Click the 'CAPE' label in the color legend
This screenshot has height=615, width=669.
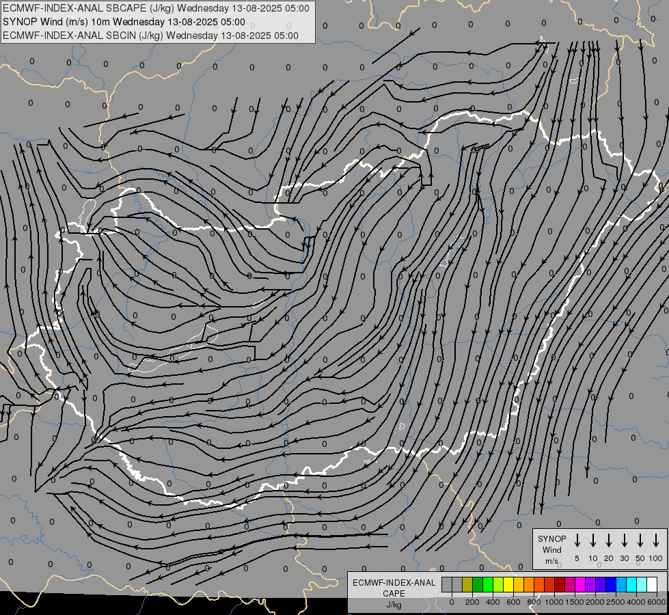394,594
